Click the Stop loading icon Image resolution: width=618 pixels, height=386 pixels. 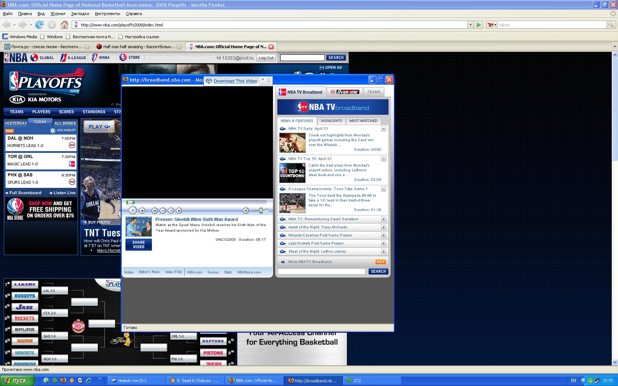point(52,25)
